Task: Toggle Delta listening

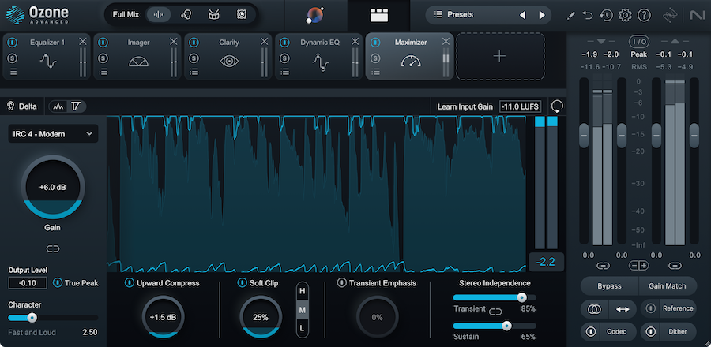Action: point(23,106)
